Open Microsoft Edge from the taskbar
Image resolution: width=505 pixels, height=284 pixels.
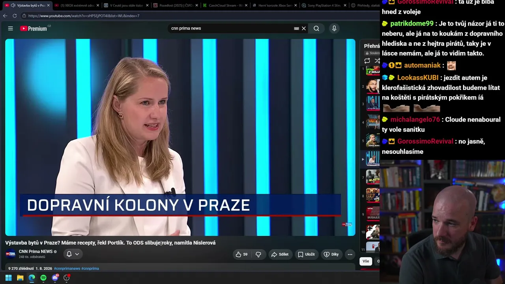[x=32, y=278]
